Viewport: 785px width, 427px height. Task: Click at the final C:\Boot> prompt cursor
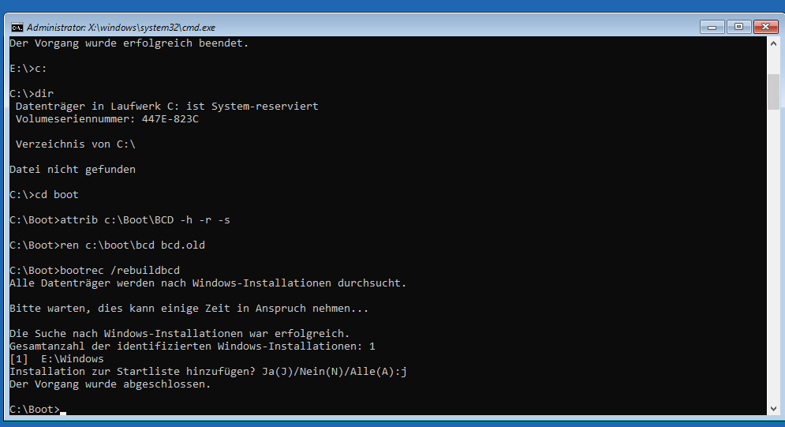coord(62,409)
